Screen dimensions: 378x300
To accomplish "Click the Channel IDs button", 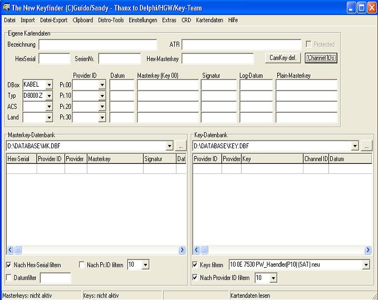I will (321, 57).
